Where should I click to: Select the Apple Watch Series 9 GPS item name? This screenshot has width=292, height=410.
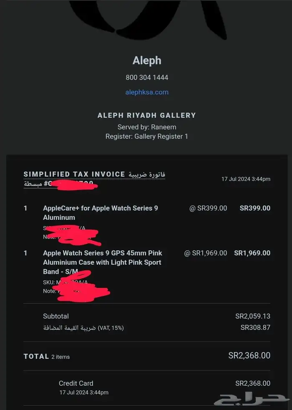click(102, 262)
